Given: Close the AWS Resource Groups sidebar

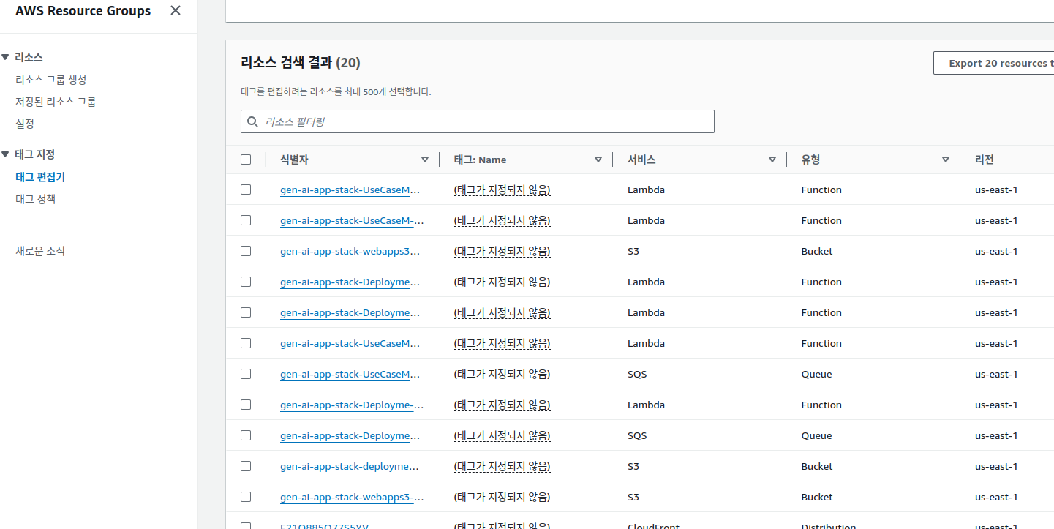Looking at the screenshot, I should pos(176,10).
